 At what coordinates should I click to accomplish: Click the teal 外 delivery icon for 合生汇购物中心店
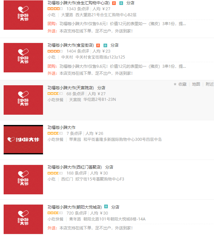tap(121, 3)
